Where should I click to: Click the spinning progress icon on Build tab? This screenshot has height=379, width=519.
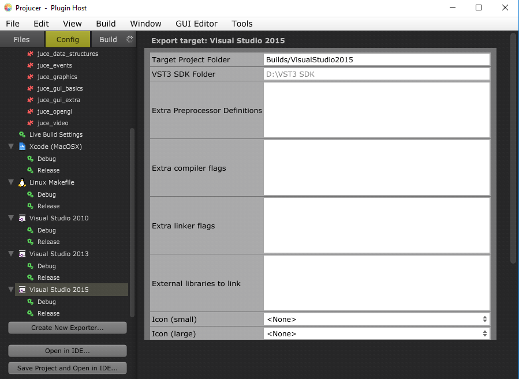(x=130, y=39)
